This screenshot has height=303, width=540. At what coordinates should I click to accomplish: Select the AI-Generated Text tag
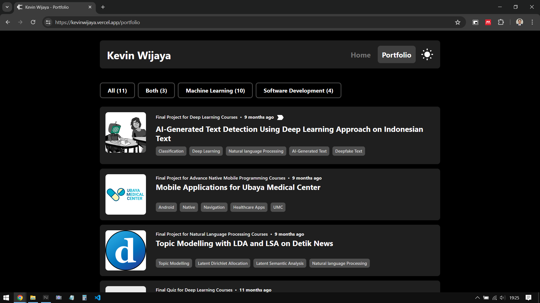(309, 151)
